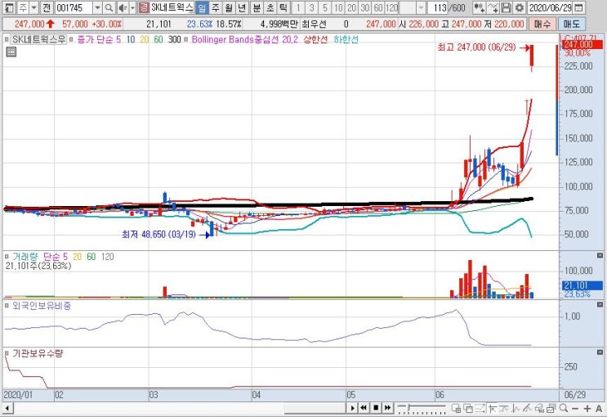The width and height of the screenshot is (607, 417).
Task: Click the 매수 (buy) button
Action: click(x=542, y=24)
